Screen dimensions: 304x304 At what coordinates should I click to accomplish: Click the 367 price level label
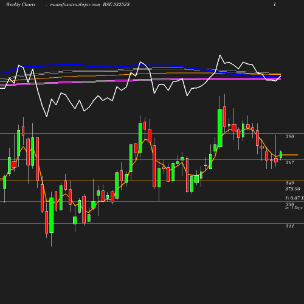pyautogui.click(x=290, y=162)
